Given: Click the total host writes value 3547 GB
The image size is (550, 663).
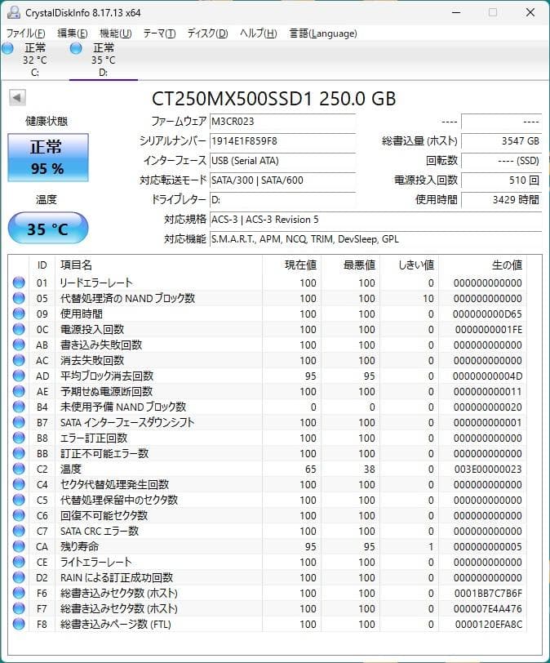Looking at the screenshot, I should pyautogui.click(x=501, y=140).
